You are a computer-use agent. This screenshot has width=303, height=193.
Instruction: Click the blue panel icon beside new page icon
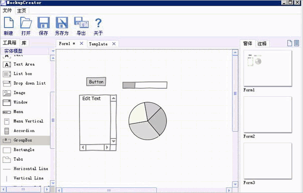[x=296, y=43]
